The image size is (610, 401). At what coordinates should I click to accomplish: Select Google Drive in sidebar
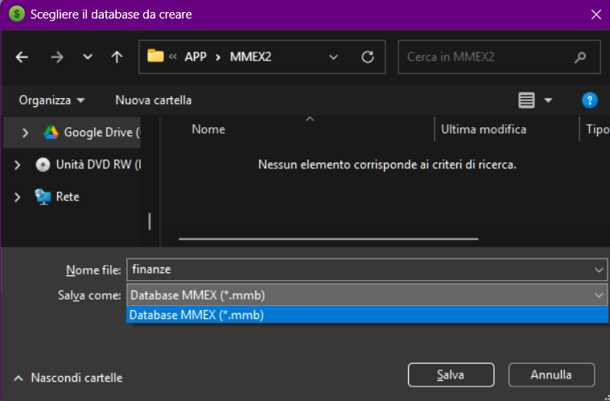click(x=92, y=132)
